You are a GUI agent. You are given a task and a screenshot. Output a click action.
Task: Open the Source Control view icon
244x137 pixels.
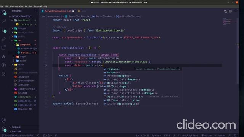click(x=4, y=30)
